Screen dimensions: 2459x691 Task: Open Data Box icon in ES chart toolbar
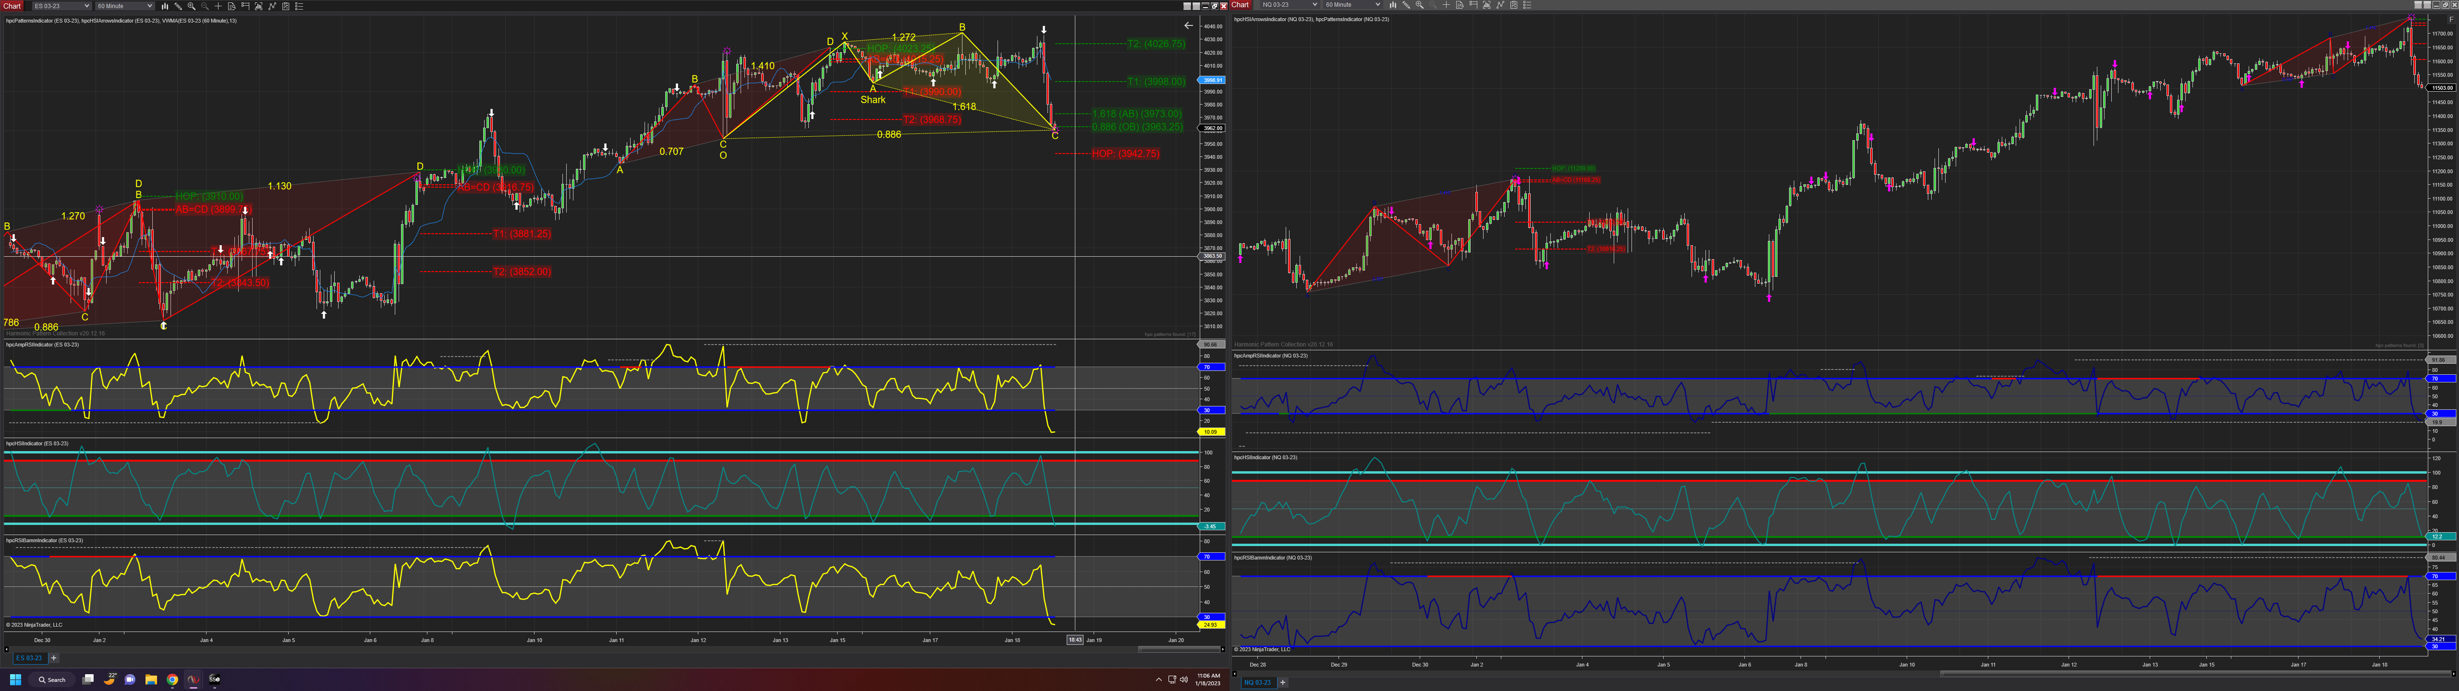point(232,6)
